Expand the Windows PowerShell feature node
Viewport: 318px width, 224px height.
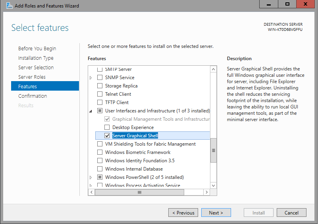pos(91,177)
